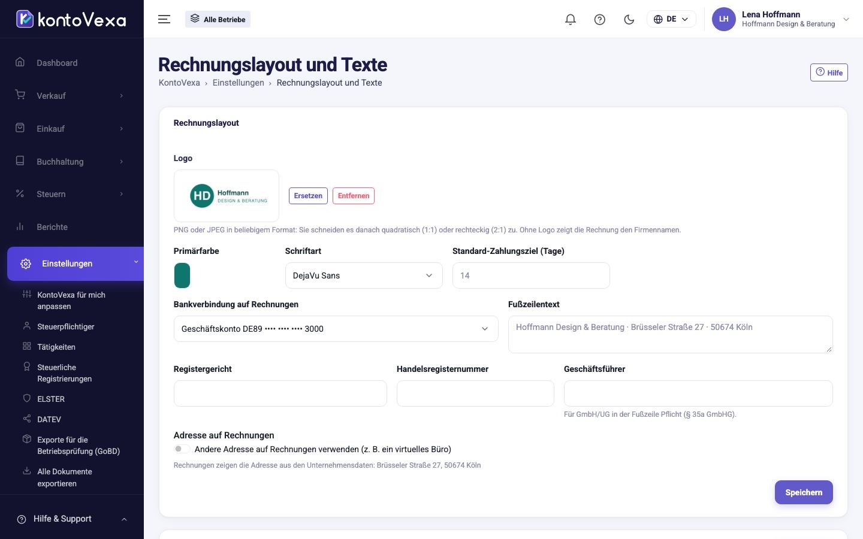This screenshot has height=539, width=863.
Task: Click the Ersetzen logo button
Action: point(308,196)
